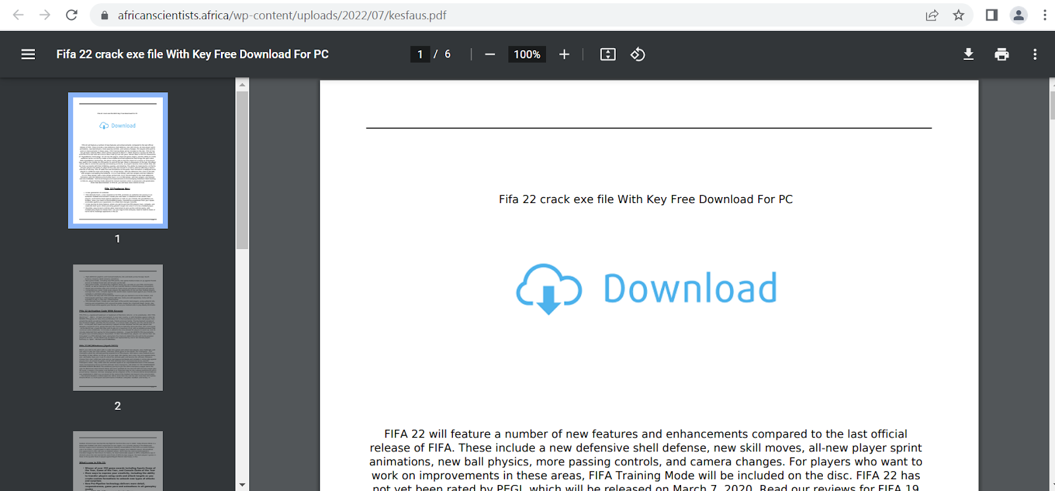This screenshot has height=491, width=1055.
Task: Click the 100% zoom level field
Action: pyautogui.click(x=527, y=54)
